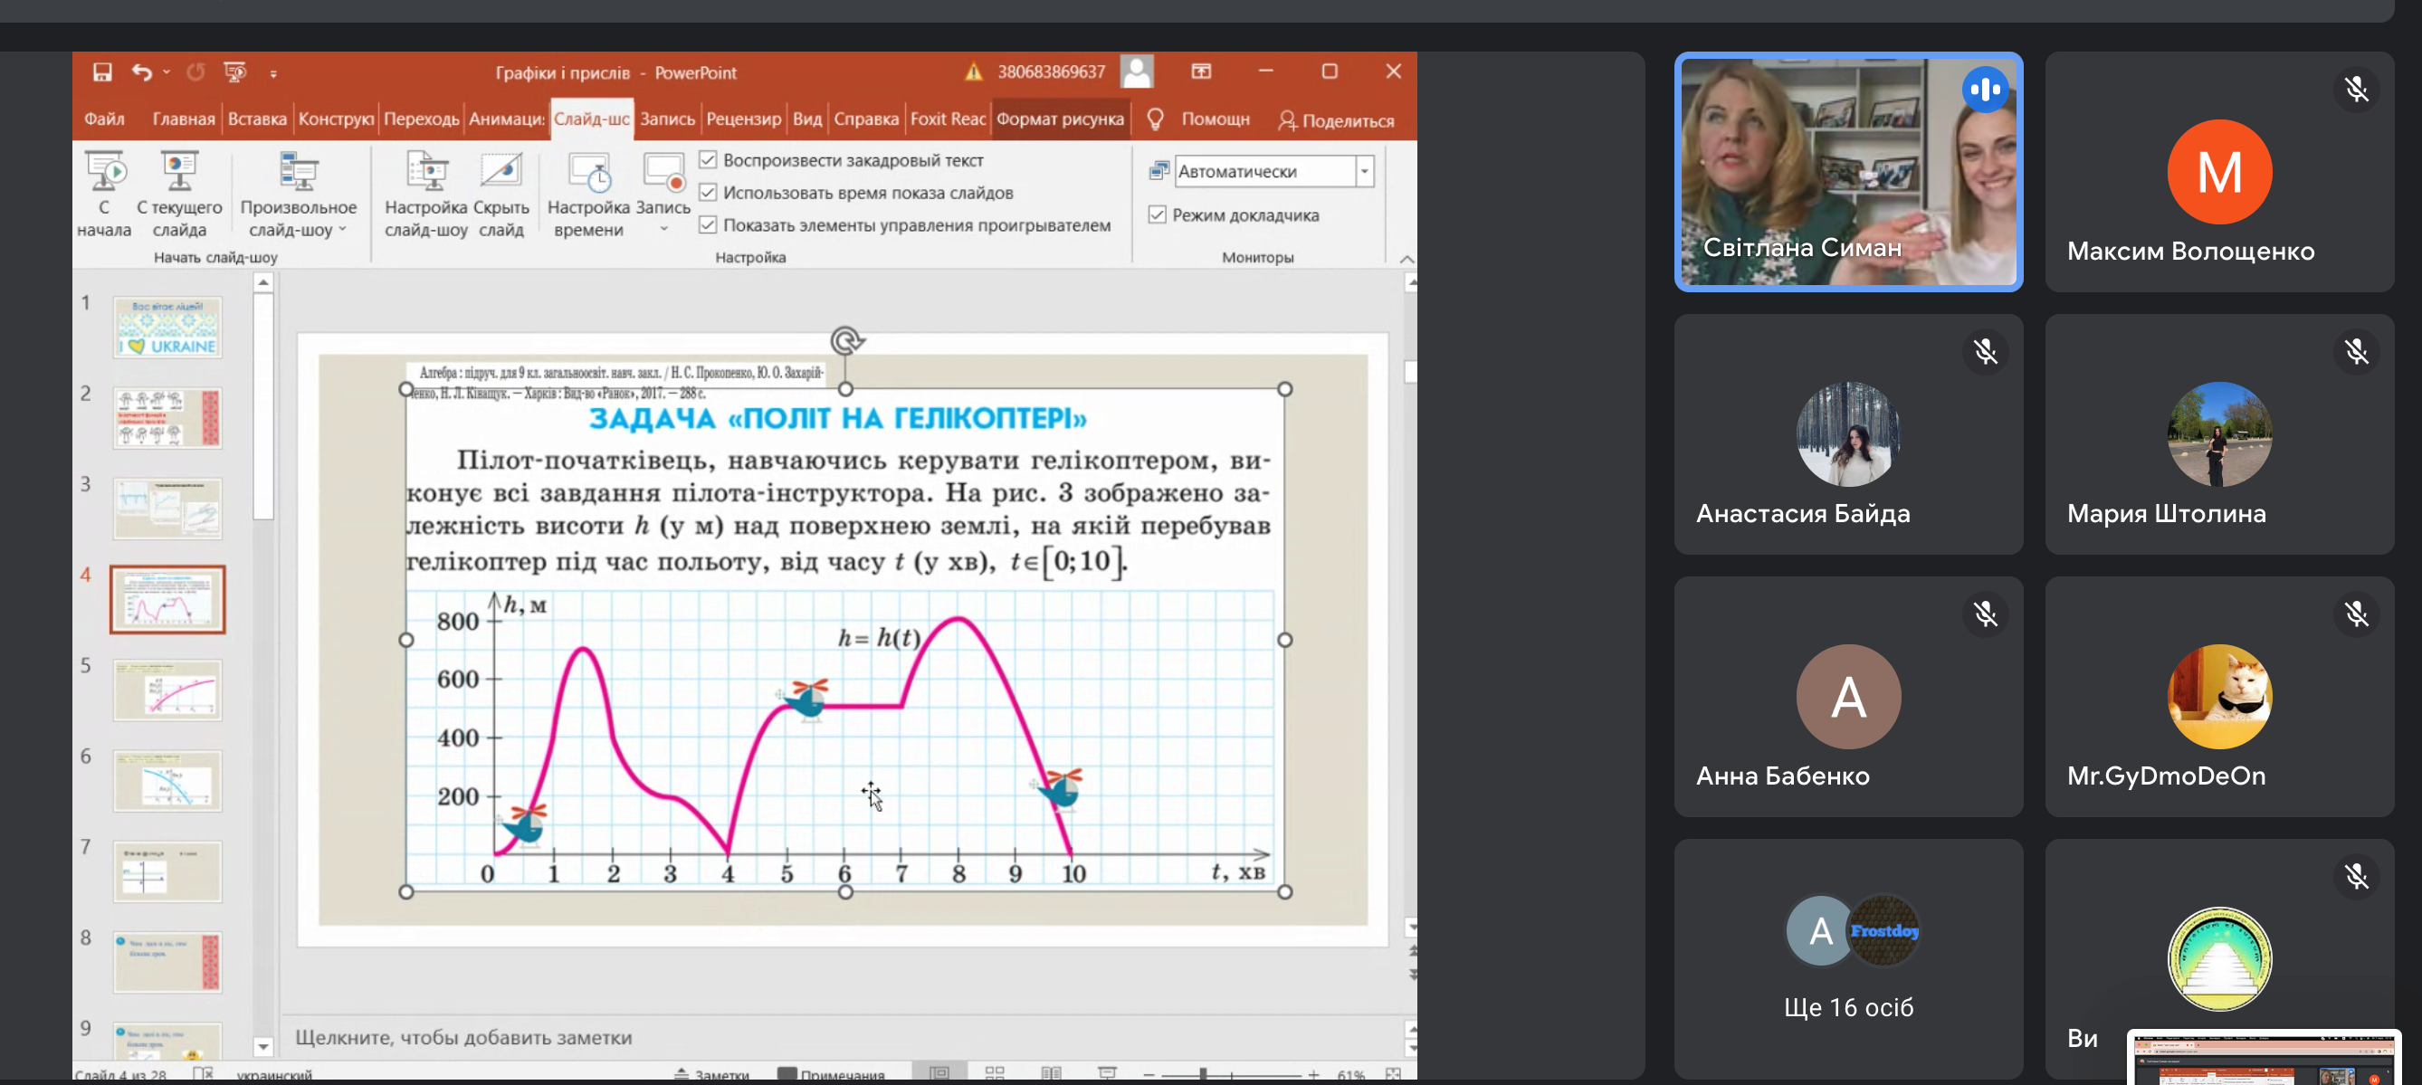
Task: Collapse the ribbon with the chevron
Action: point(1406,260)
